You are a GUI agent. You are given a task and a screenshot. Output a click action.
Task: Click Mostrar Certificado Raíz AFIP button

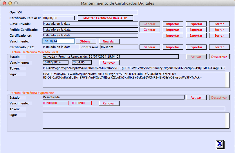(105, 18)
